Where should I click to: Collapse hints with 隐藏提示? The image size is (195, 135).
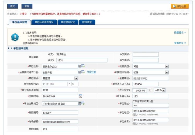[180, 33]
